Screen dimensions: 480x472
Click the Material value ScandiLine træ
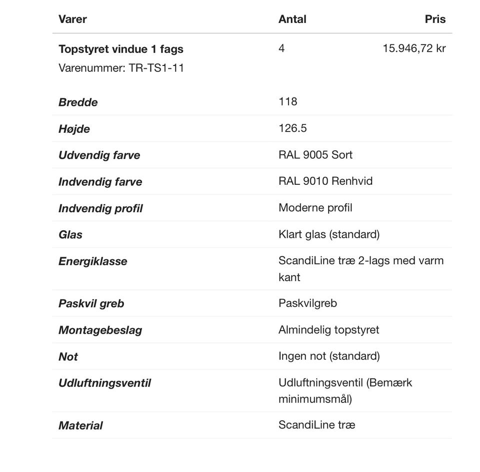pyautogui.click(x=316, y=425)
